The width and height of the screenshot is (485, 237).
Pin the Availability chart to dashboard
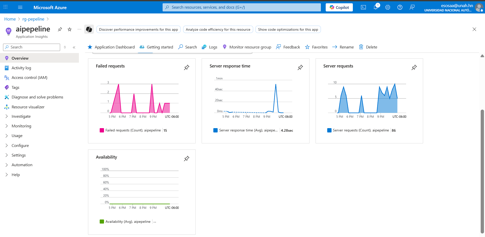[x=186, y=159]
